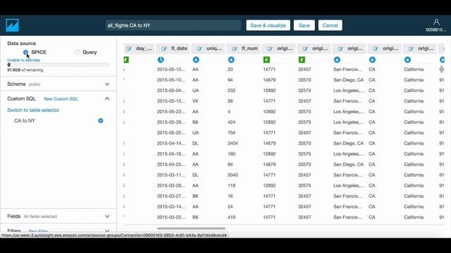The width and height of the screenshot is (451, 253).
Task: Edit the fl_num column pencil icon
Action: click(235, 48)
